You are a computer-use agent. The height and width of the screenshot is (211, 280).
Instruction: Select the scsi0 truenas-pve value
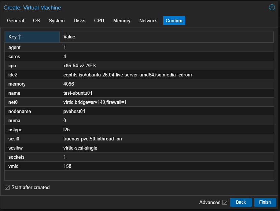coord(92,139)
